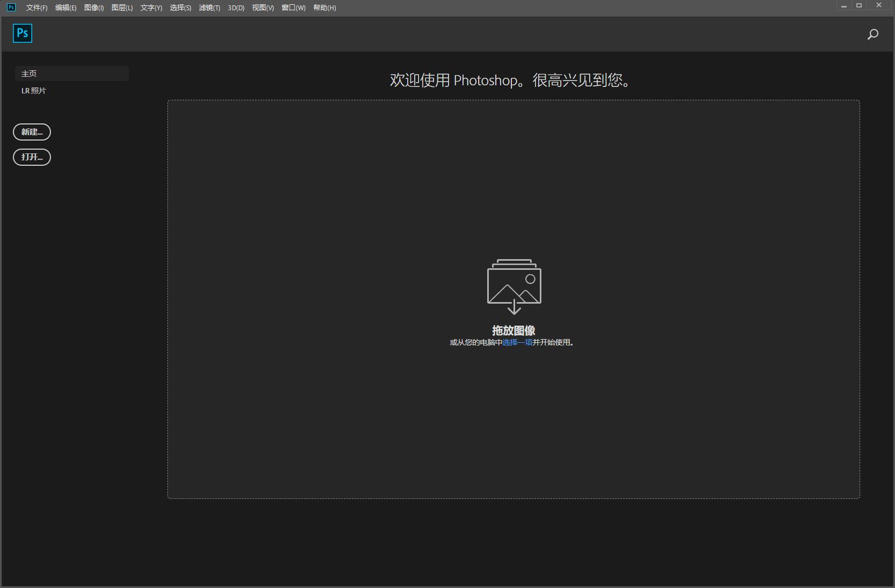
Task: Open the 图像(I) menu
Action: (x=94, y=8)
